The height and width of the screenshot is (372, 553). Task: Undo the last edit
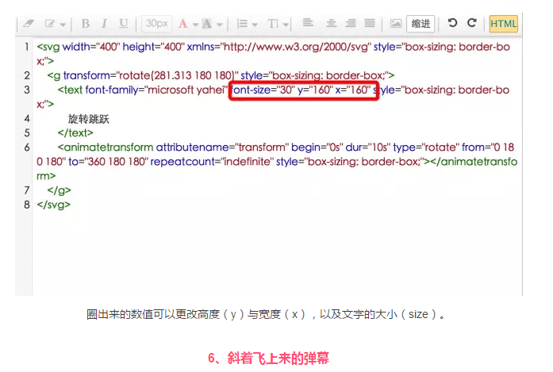click(x=453, y=24)
